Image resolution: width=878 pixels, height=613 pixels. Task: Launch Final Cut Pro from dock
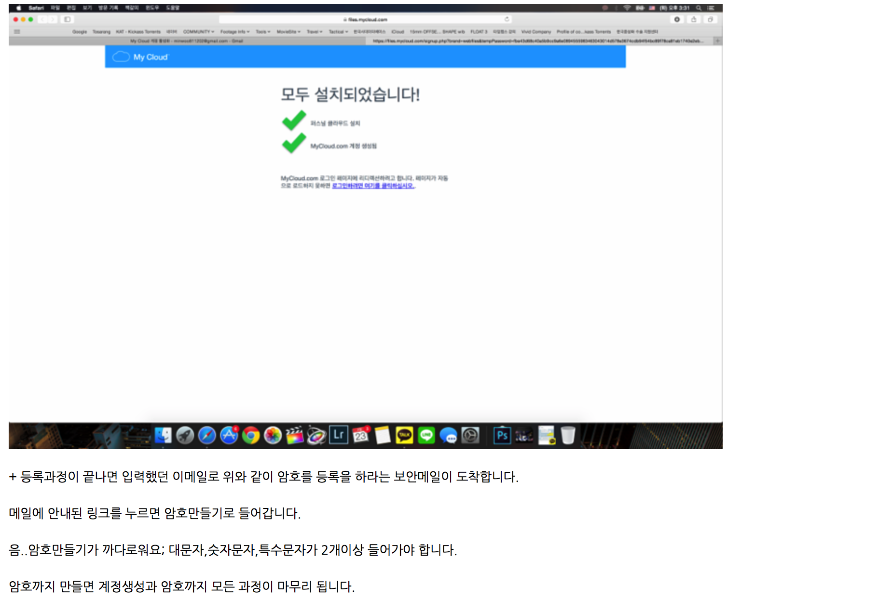tap(295, 436)
